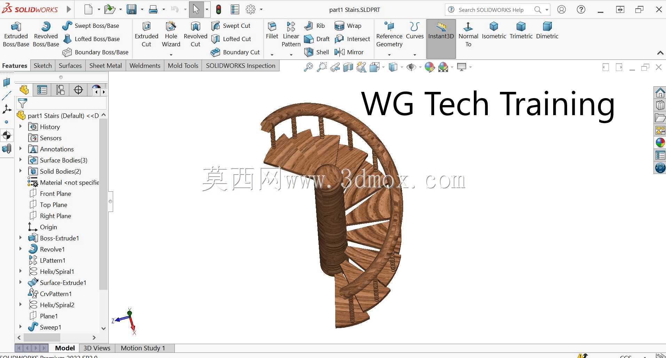The image size is (666, 358).
Task: Choose Swept Boss/Base feature
Action: pos(91,26)
